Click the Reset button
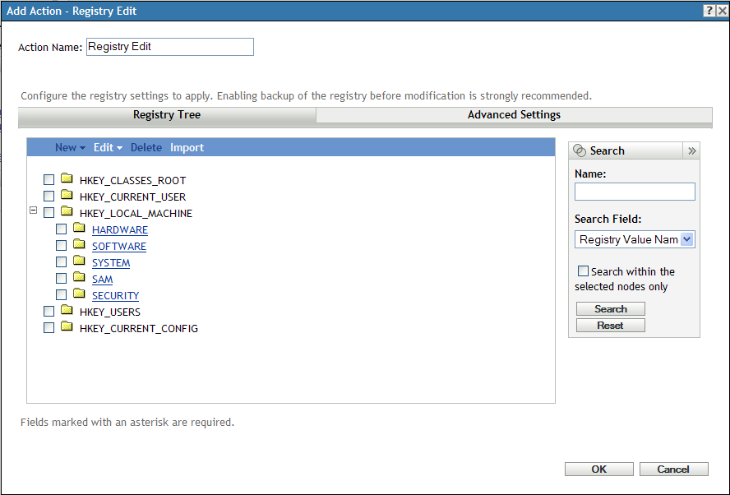 pyautogui.click(x=610, y=325)
